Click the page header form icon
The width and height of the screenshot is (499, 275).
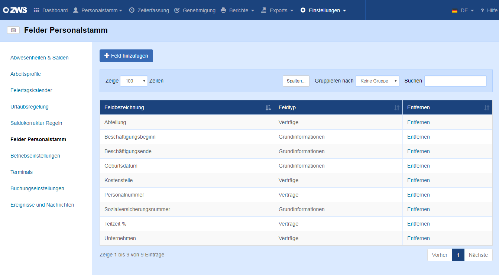(x=13, y=30)
